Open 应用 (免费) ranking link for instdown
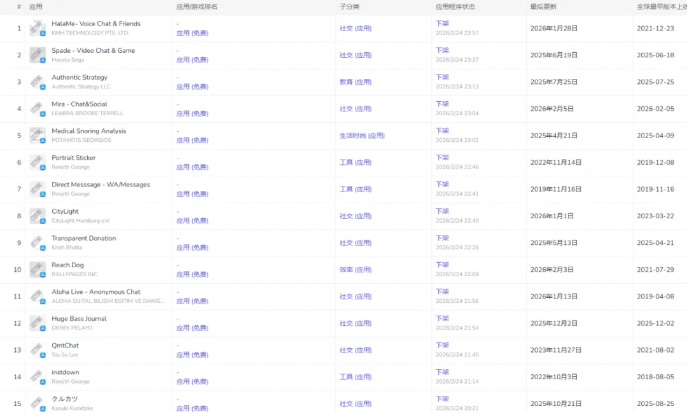687x413 pixels. [x=192, y=381]
